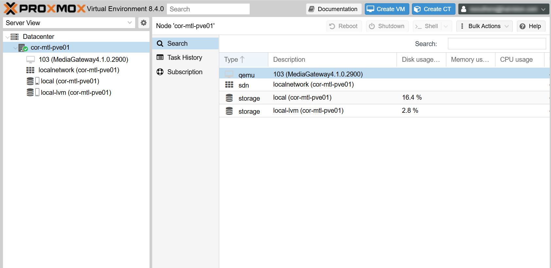Focus the resource Search filter field
Screen dimensions: 551x268
coord(497,44)
